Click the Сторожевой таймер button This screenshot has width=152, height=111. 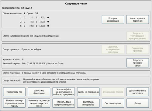(113, 92)
